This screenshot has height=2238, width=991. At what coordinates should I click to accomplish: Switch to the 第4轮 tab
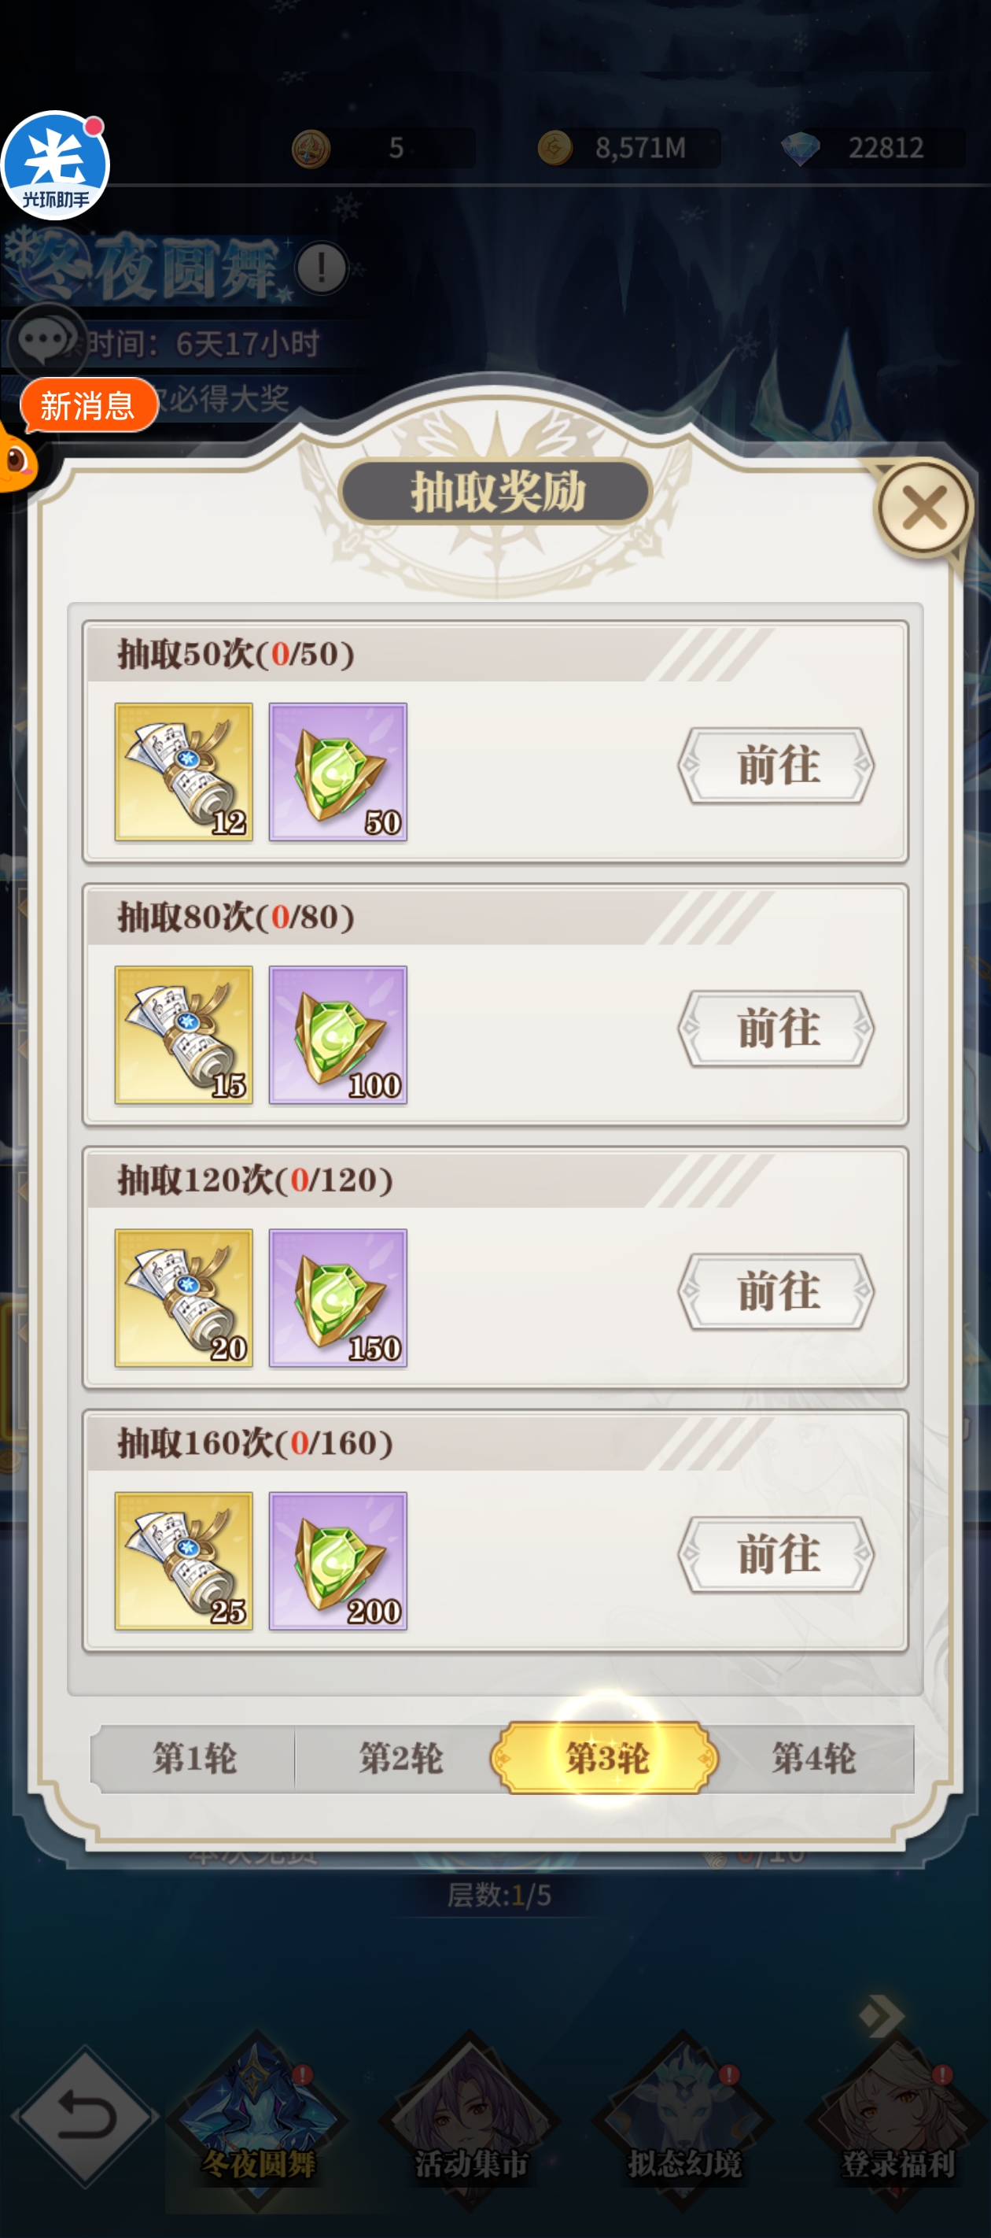[814, 1759]
